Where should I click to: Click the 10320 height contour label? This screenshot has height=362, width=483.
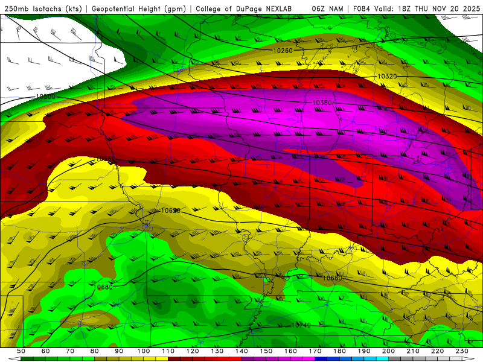[387, 76]
